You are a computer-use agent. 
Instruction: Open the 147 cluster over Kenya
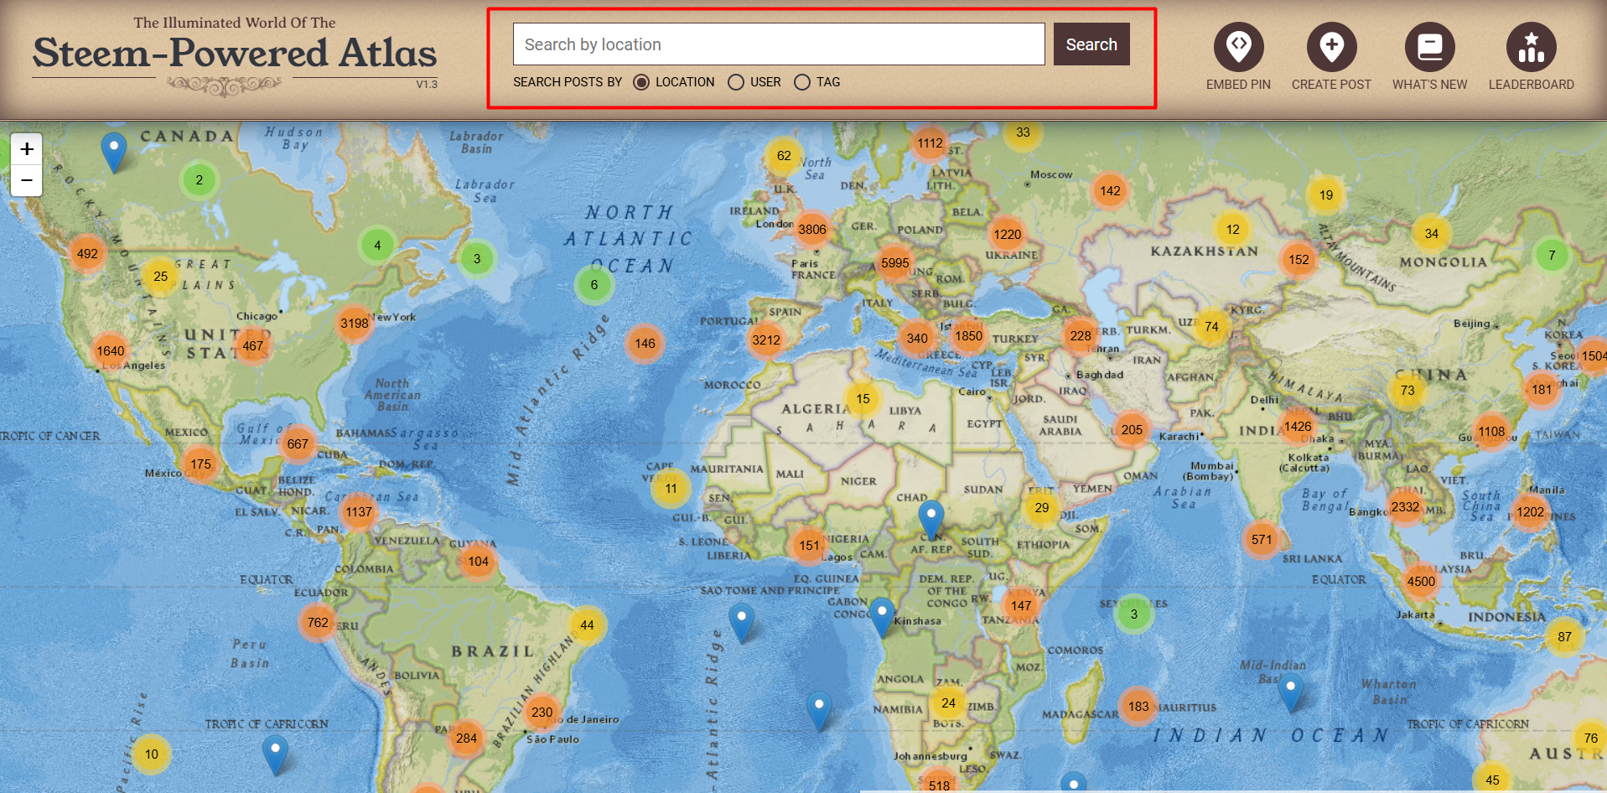coord(1022,606)
